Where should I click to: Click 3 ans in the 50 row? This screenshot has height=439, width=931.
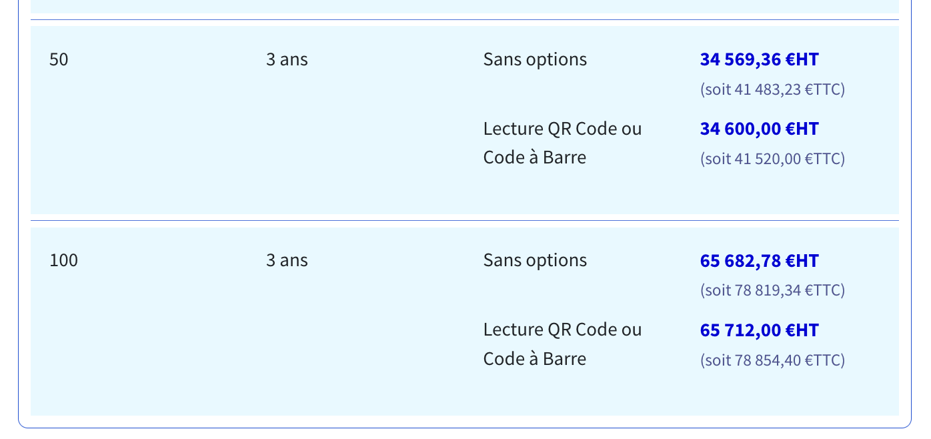point(287,59)
